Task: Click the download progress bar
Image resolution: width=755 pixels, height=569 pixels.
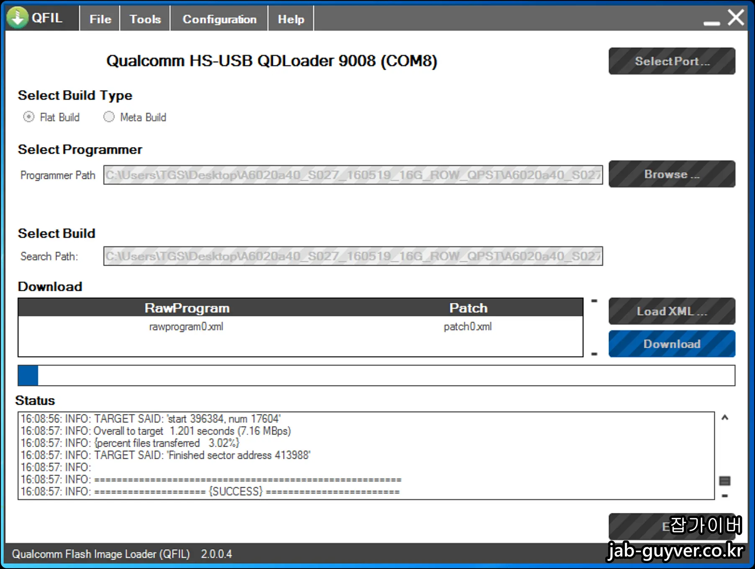Action: [376, 375]
